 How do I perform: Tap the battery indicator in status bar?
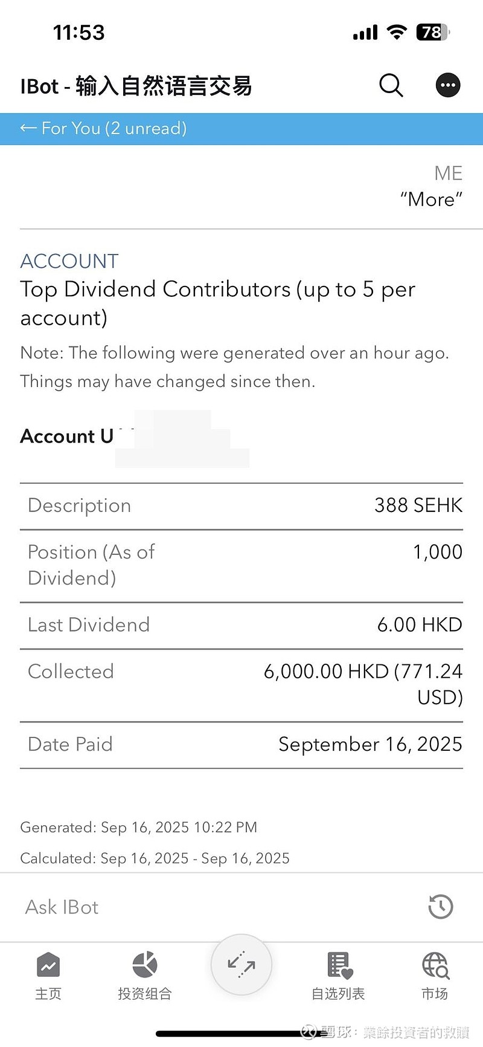click(x=432, y=32)
